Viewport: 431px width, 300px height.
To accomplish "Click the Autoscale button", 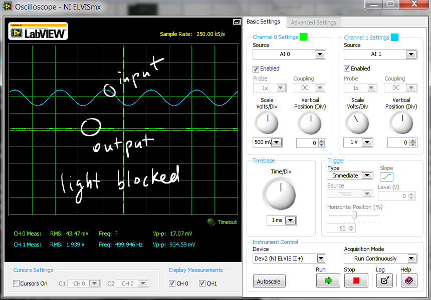I will point(269,281).
